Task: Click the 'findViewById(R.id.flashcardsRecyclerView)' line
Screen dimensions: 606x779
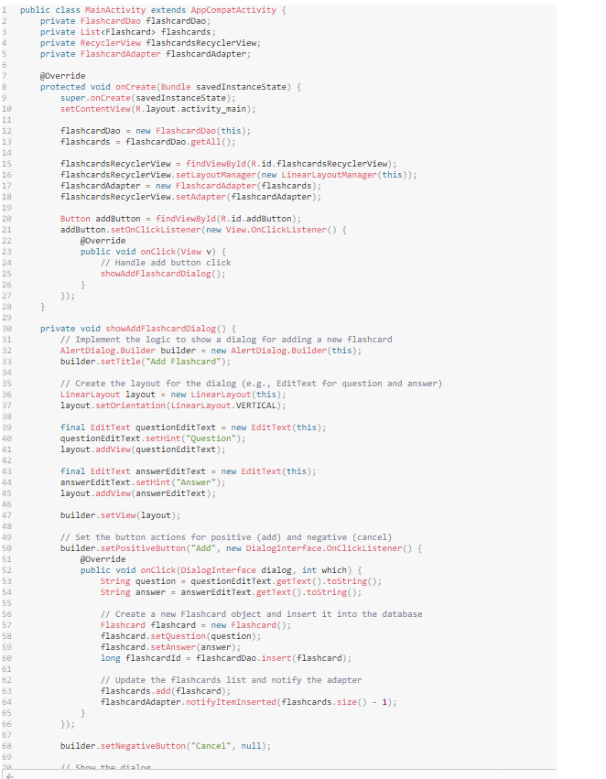Action: coord(229,164)
